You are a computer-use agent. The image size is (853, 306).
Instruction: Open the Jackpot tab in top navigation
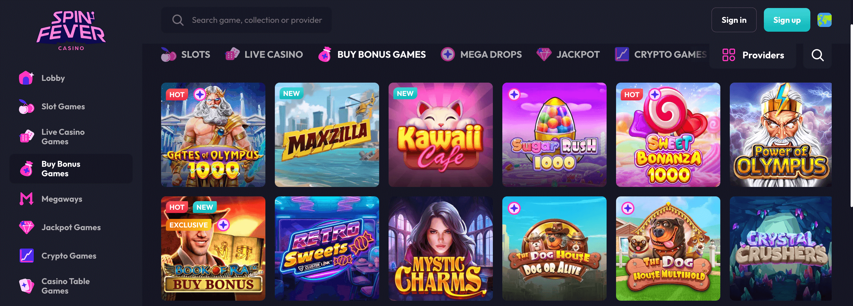pos(568,54)
